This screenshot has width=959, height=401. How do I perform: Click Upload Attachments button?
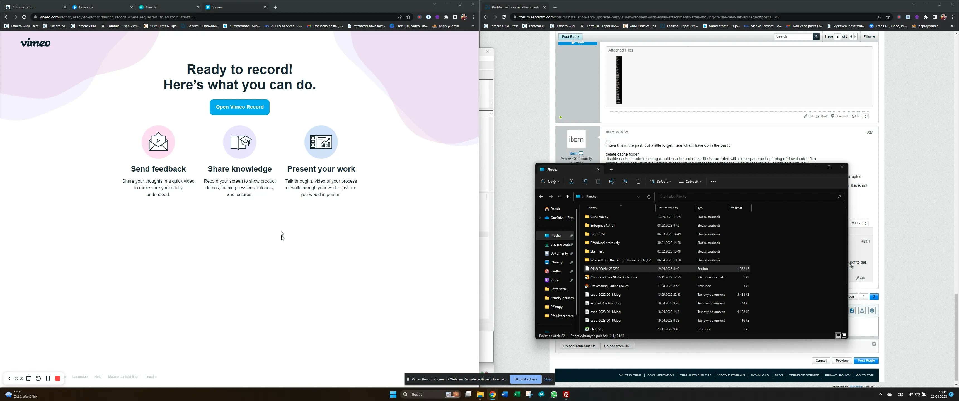coord(579,346)
